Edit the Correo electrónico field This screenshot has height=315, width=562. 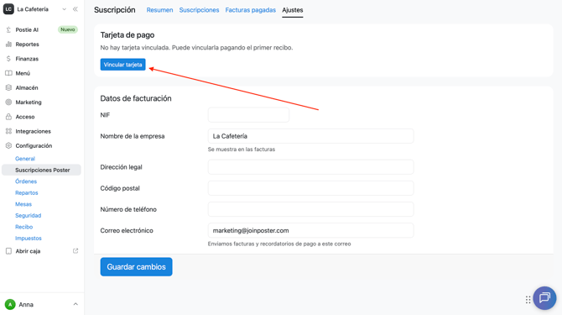pos(310,230)
